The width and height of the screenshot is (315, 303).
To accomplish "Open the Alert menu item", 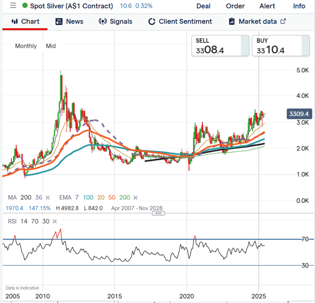I will tap(267, 6).
